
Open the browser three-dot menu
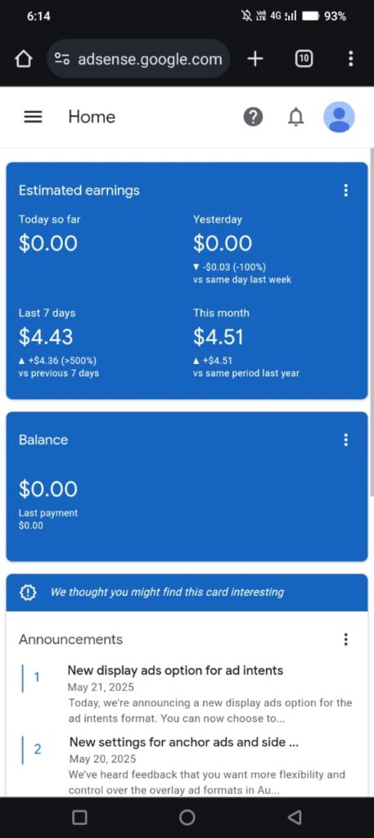coord(350,59)
